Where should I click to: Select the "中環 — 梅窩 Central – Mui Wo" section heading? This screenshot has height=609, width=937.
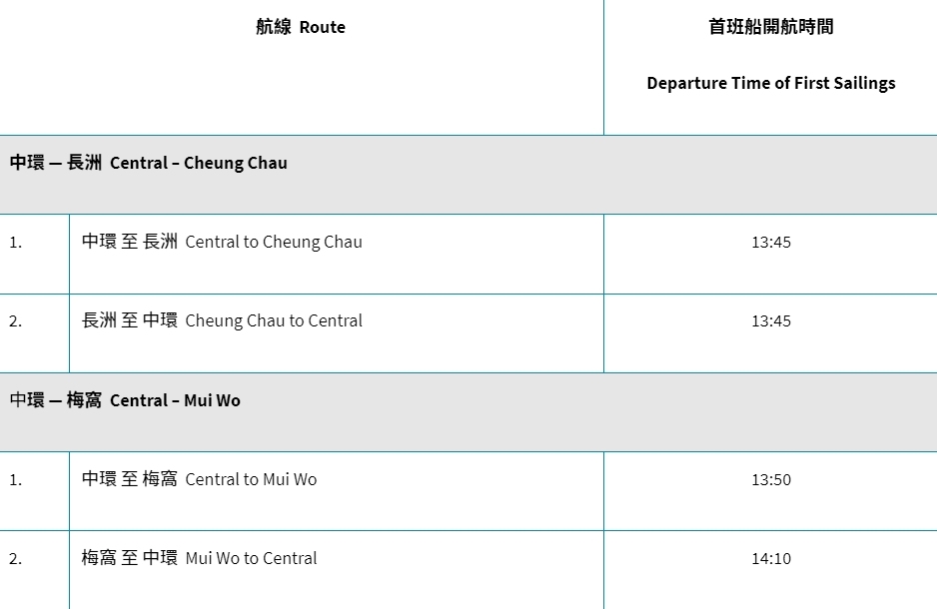click(126, 400)
